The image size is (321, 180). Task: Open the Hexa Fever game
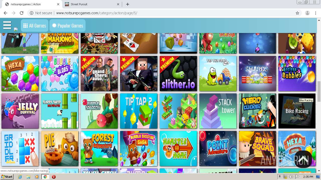tap(297, 148)
